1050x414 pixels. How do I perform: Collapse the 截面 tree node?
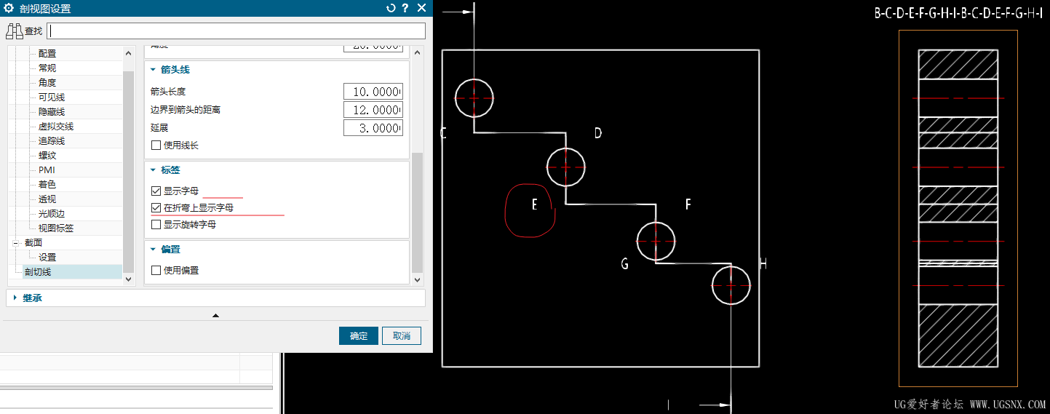coord(15,242)
